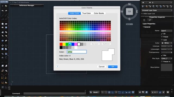This screenshot has height=97, width=174.
Task: Select the Circle tool
Action: [x=2, y=24]
